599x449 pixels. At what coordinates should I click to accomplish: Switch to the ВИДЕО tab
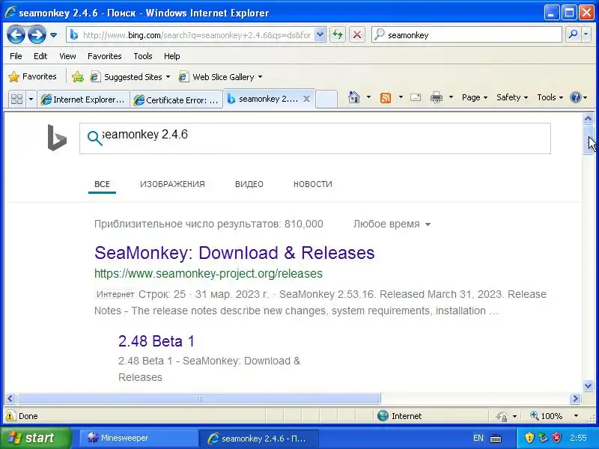tap(249, 184)
